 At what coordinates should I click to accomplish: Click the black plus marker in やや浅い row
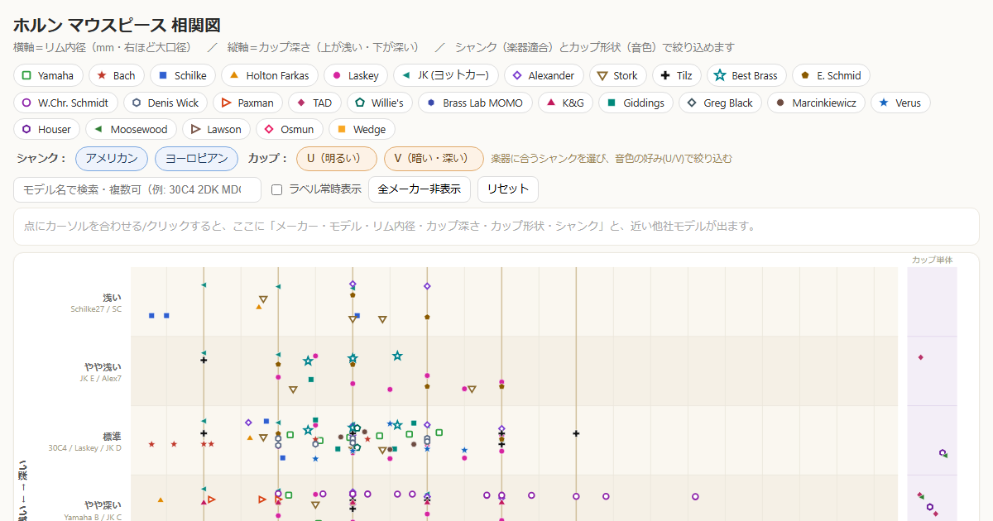coord(204,360)
